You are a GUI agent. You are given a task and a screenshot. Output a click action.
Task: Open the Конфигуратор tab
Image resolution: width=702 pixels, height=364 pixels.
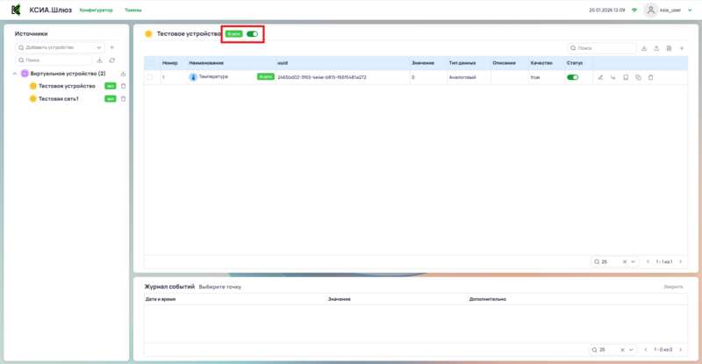(x=96, y=10)
